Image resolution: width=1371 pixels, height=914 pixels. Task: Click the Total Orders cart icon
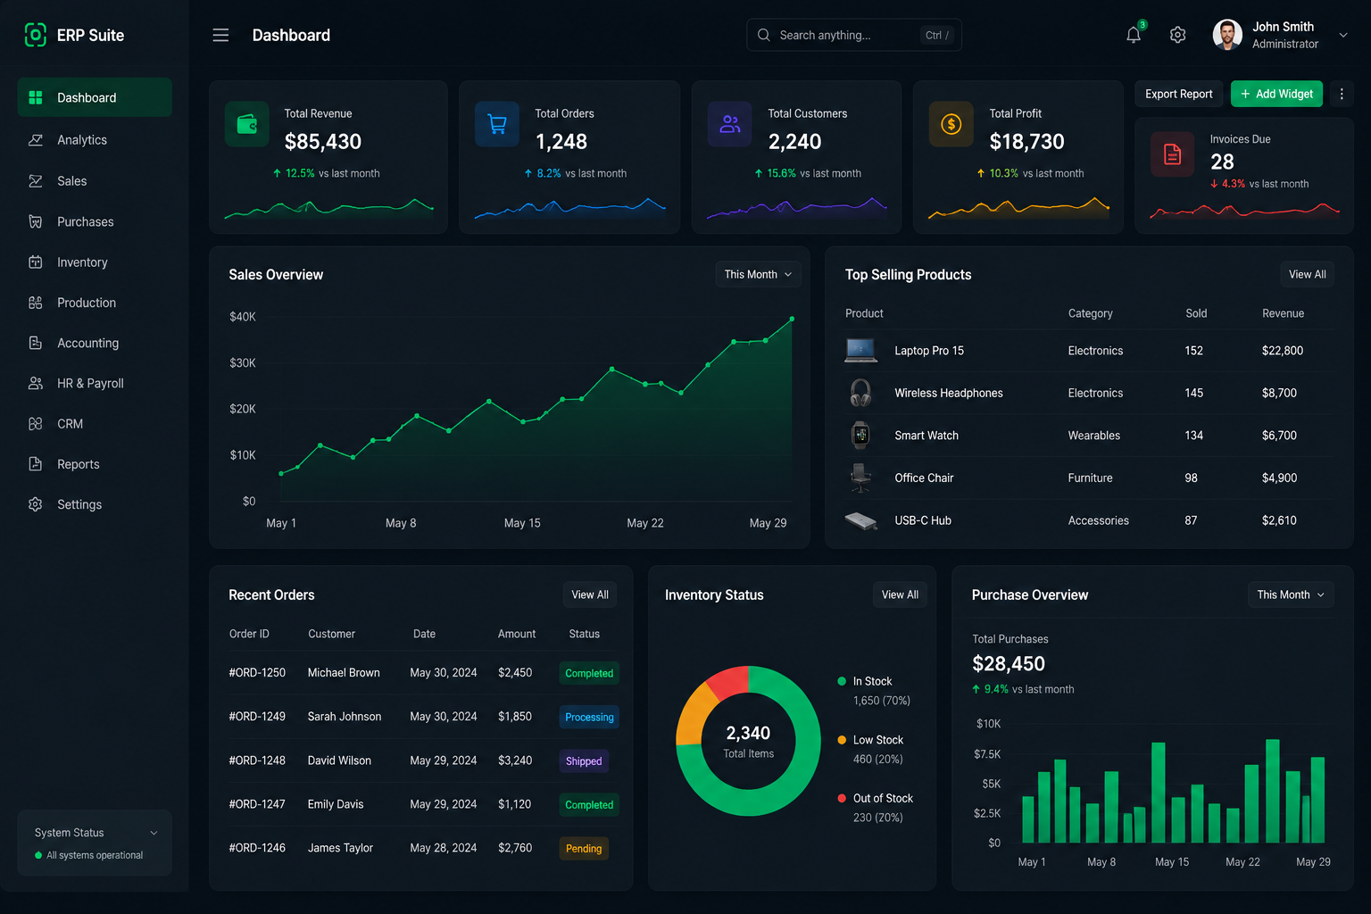(x=497, y=124)
